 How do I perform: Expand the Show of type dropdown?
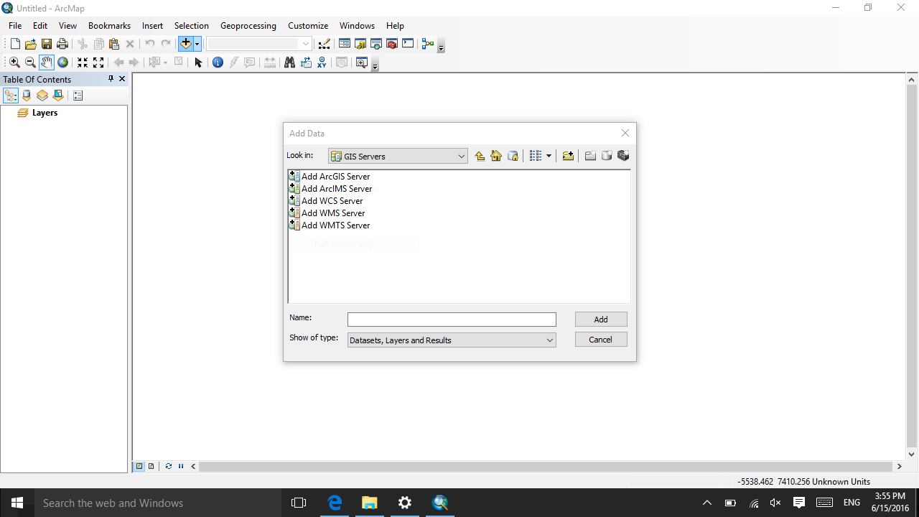(452, 340)
